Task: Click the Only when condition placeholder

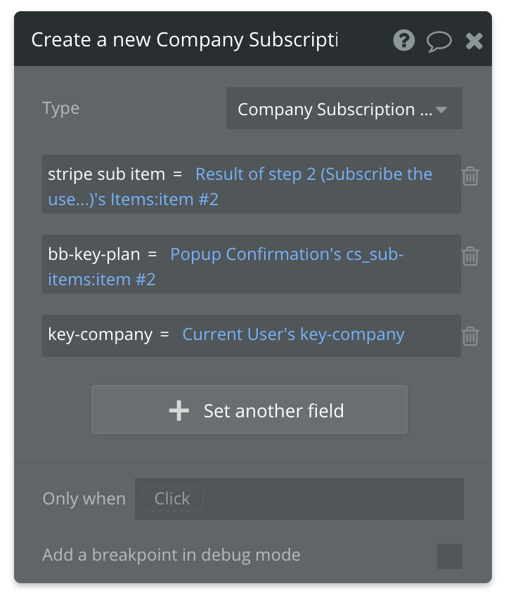Action: tap(172, 499)
